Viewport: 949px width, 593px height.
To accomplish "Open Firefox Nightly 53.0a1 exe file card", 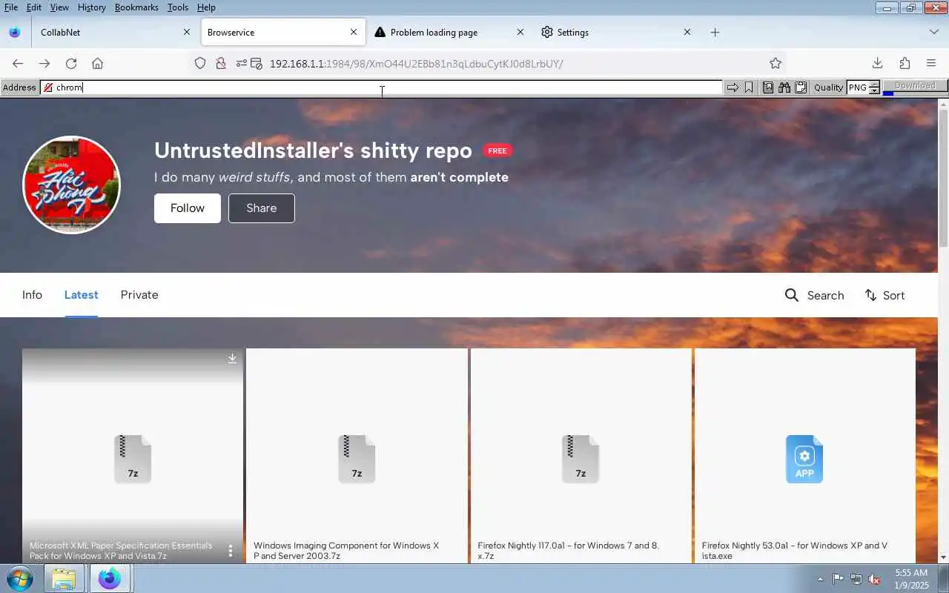I will (804, 456).
